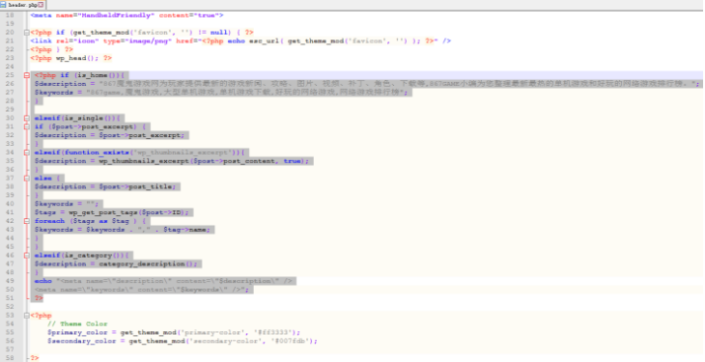Screen dimensions: 705x362
Task: Click line number 40 in the margin
Action: 10,204
